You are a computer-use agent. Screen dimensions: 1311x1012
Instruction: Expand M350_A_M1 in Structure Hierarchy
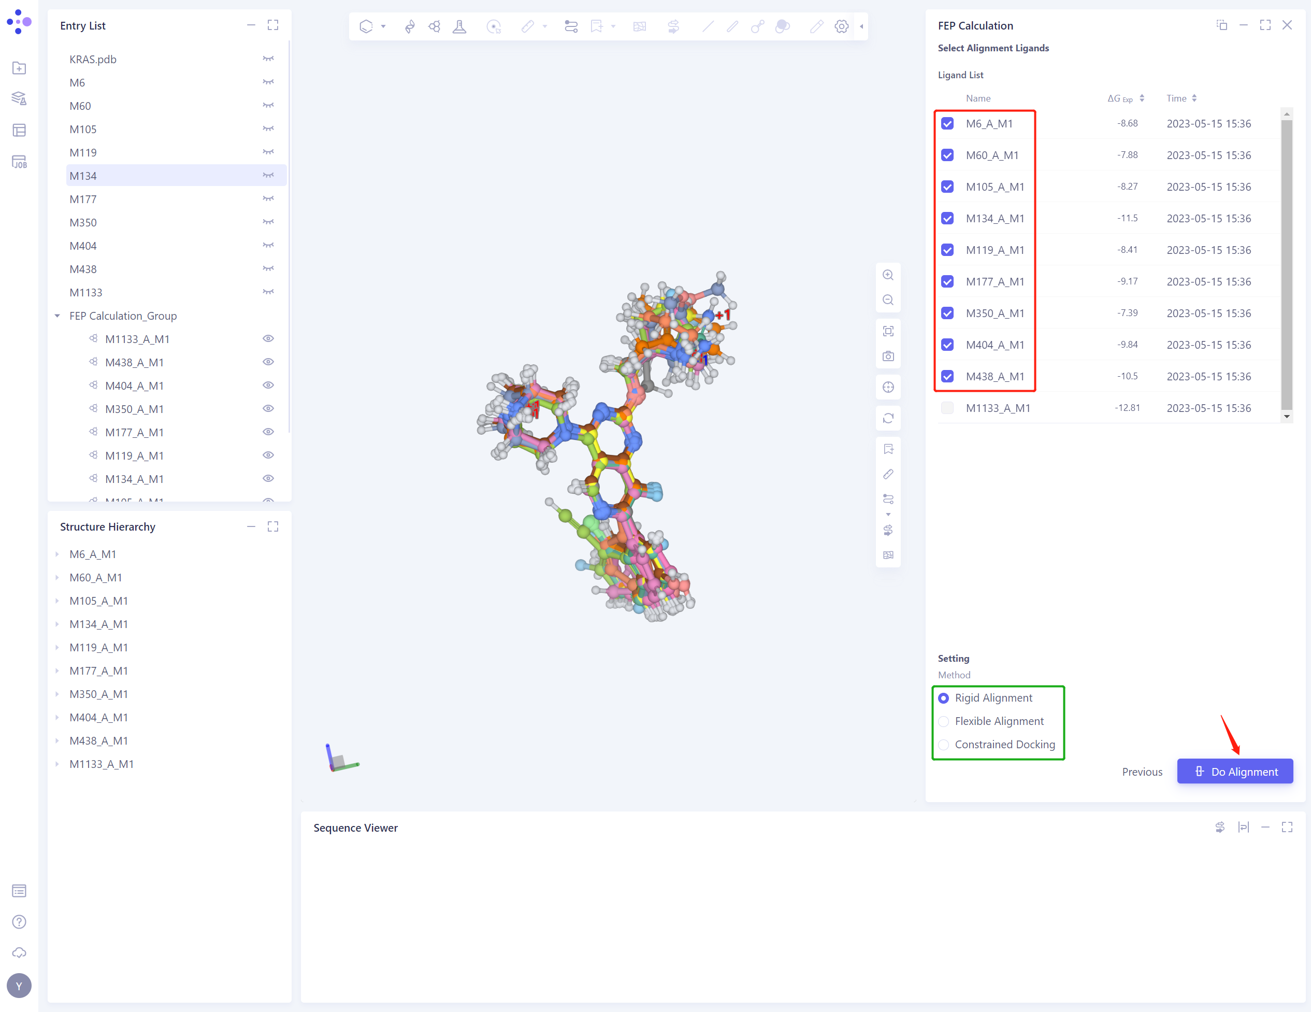(x=57, y=694)
